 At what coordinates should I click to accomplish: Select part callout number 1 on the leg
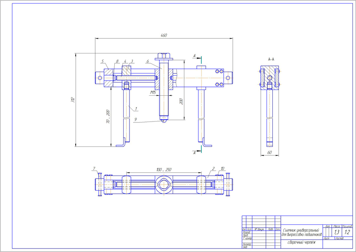tap(136, 109)
